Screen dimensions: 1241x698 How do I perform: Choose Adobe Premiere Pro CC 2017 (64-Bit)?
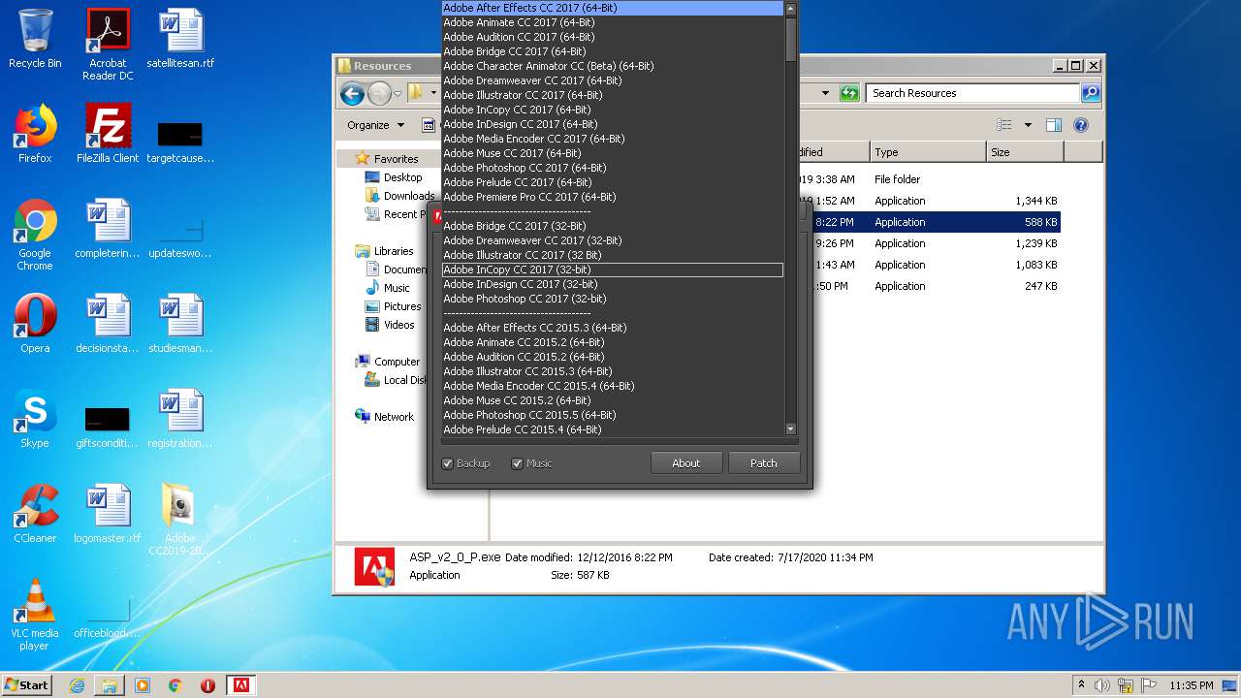[x=612, y=197]
